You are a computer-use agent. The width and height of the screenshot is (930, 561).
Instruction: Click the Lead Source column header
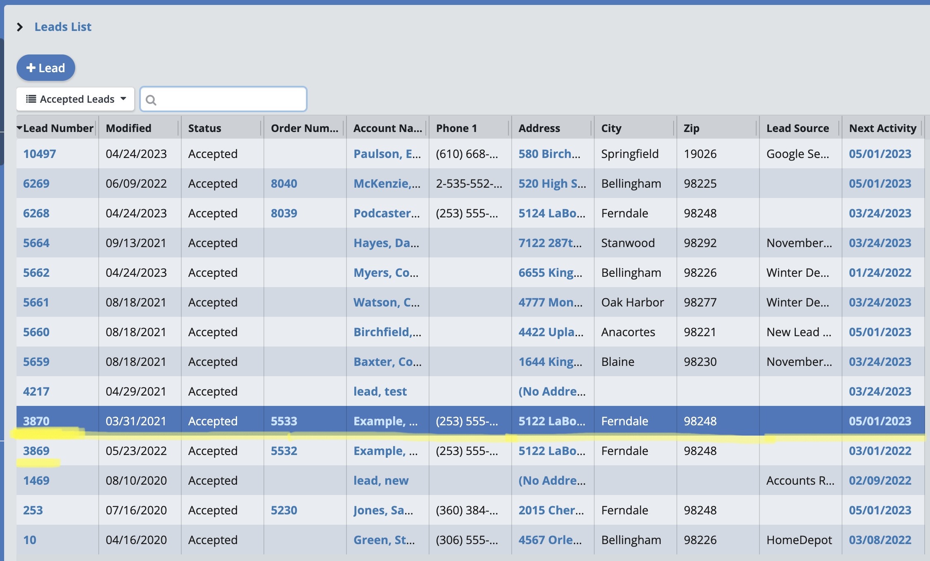click(x=797, y=128)
